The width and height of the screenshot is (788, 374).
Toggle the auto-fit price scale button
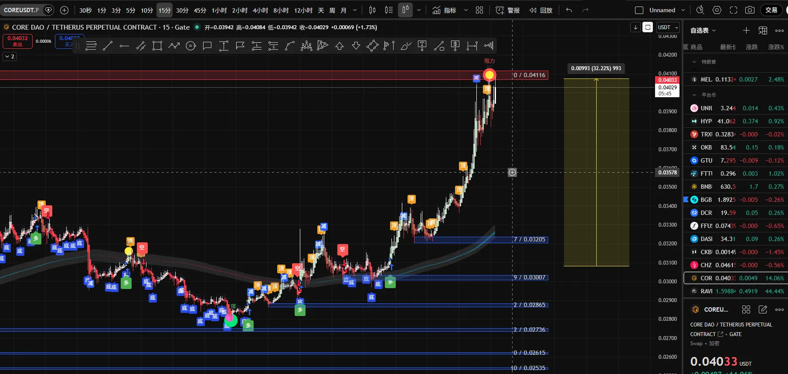[x=648, y=27]
